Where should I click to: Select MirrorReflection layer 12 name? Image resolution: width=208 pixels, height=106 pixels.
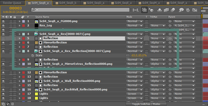[55, 72]
